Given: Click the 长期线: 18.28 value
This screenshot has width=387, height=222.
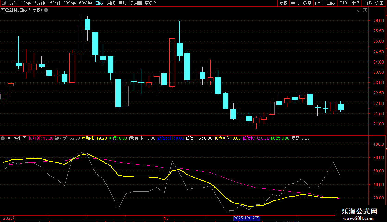Looking at the screenshot, I should pyautogui.click(x=41, y=138).
